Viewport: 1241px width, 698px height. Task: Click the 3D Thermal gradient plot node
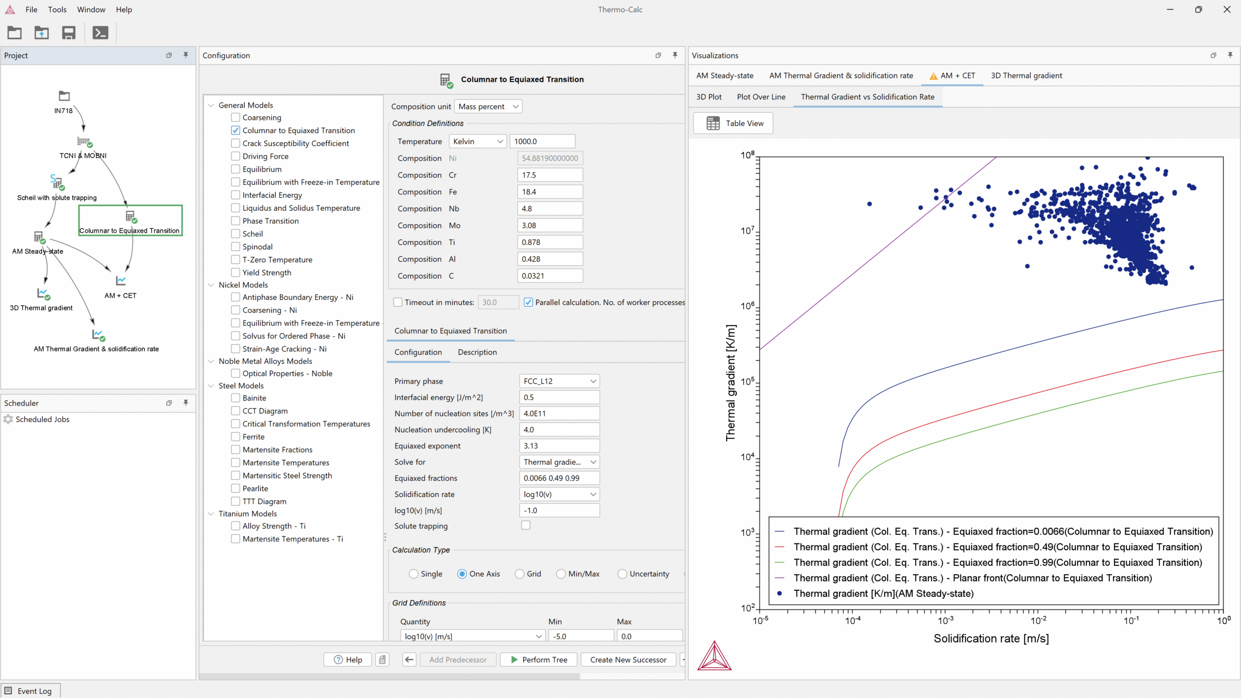[x=43, y=293]
